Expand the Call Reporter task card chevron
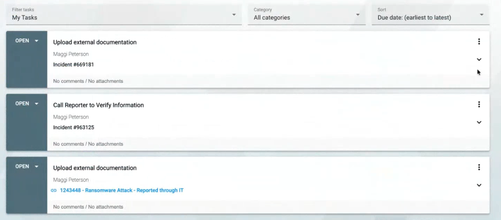501x220 pixels. click(x=479, y=122)
